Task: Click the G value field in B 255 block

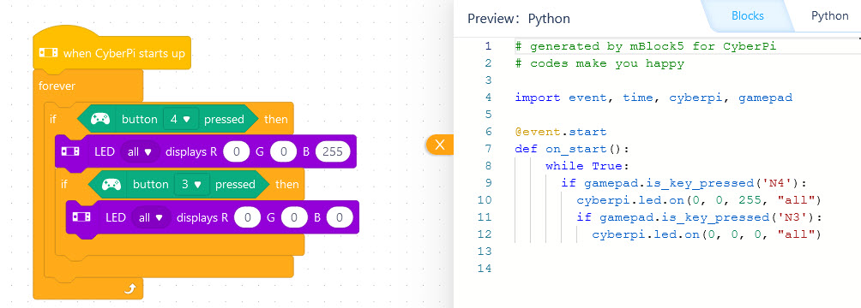Action: (x=283, y=151)
